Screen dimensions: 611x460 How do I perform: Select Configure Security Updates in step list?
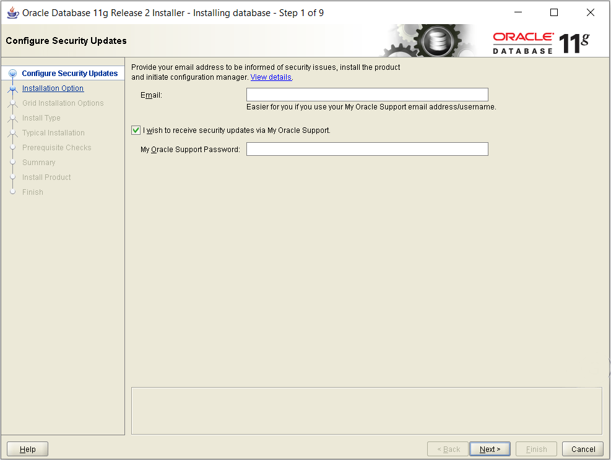tap(70, 74)
